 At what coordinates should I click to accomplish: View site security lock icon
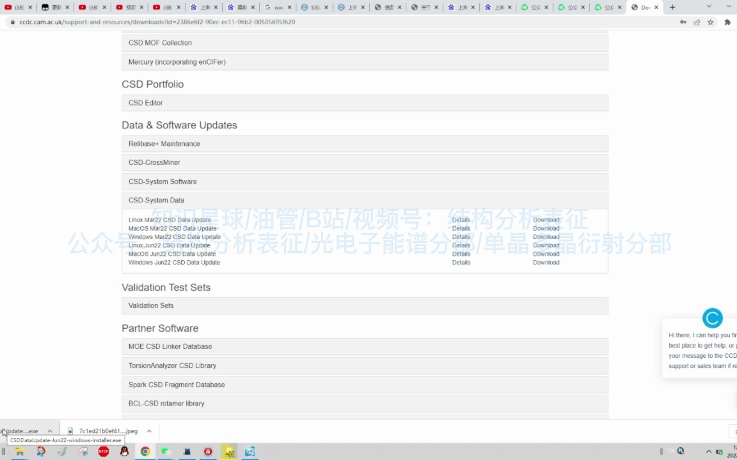click(12, 22)
